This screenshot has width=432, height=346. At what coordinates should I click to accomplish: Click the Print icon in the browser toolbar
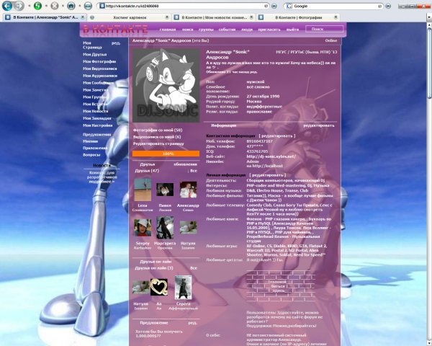point(88,6)
